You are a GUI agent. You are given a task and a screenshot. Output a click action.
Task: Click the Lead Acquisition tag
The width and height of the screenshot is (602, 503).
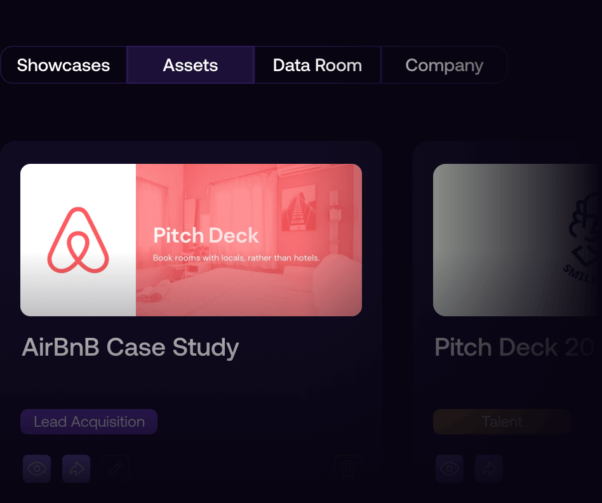tap(89, 422)
